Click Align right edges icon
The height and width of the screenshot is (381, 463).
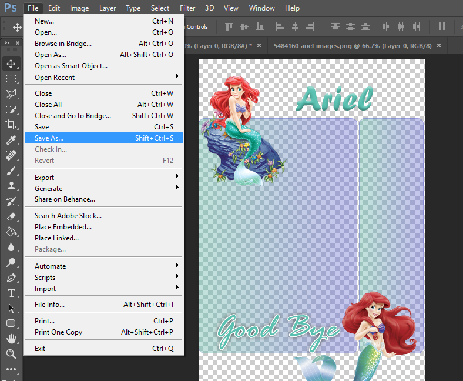[x=310, y=26]
